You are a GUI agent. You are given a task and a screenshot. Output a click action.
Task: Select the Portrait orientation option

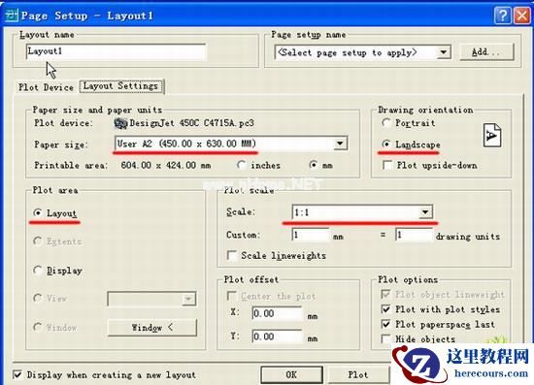386,123
